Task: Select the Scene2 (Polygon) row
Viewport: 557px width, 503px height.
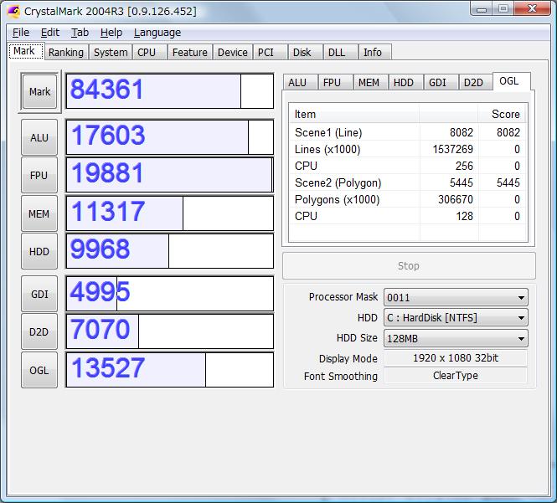Action: [408, 182]
